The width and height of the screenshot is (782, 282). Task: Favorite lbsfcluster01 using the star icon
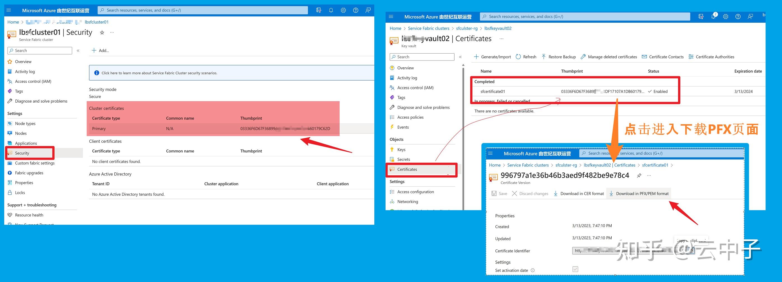(x=102, y=32)
